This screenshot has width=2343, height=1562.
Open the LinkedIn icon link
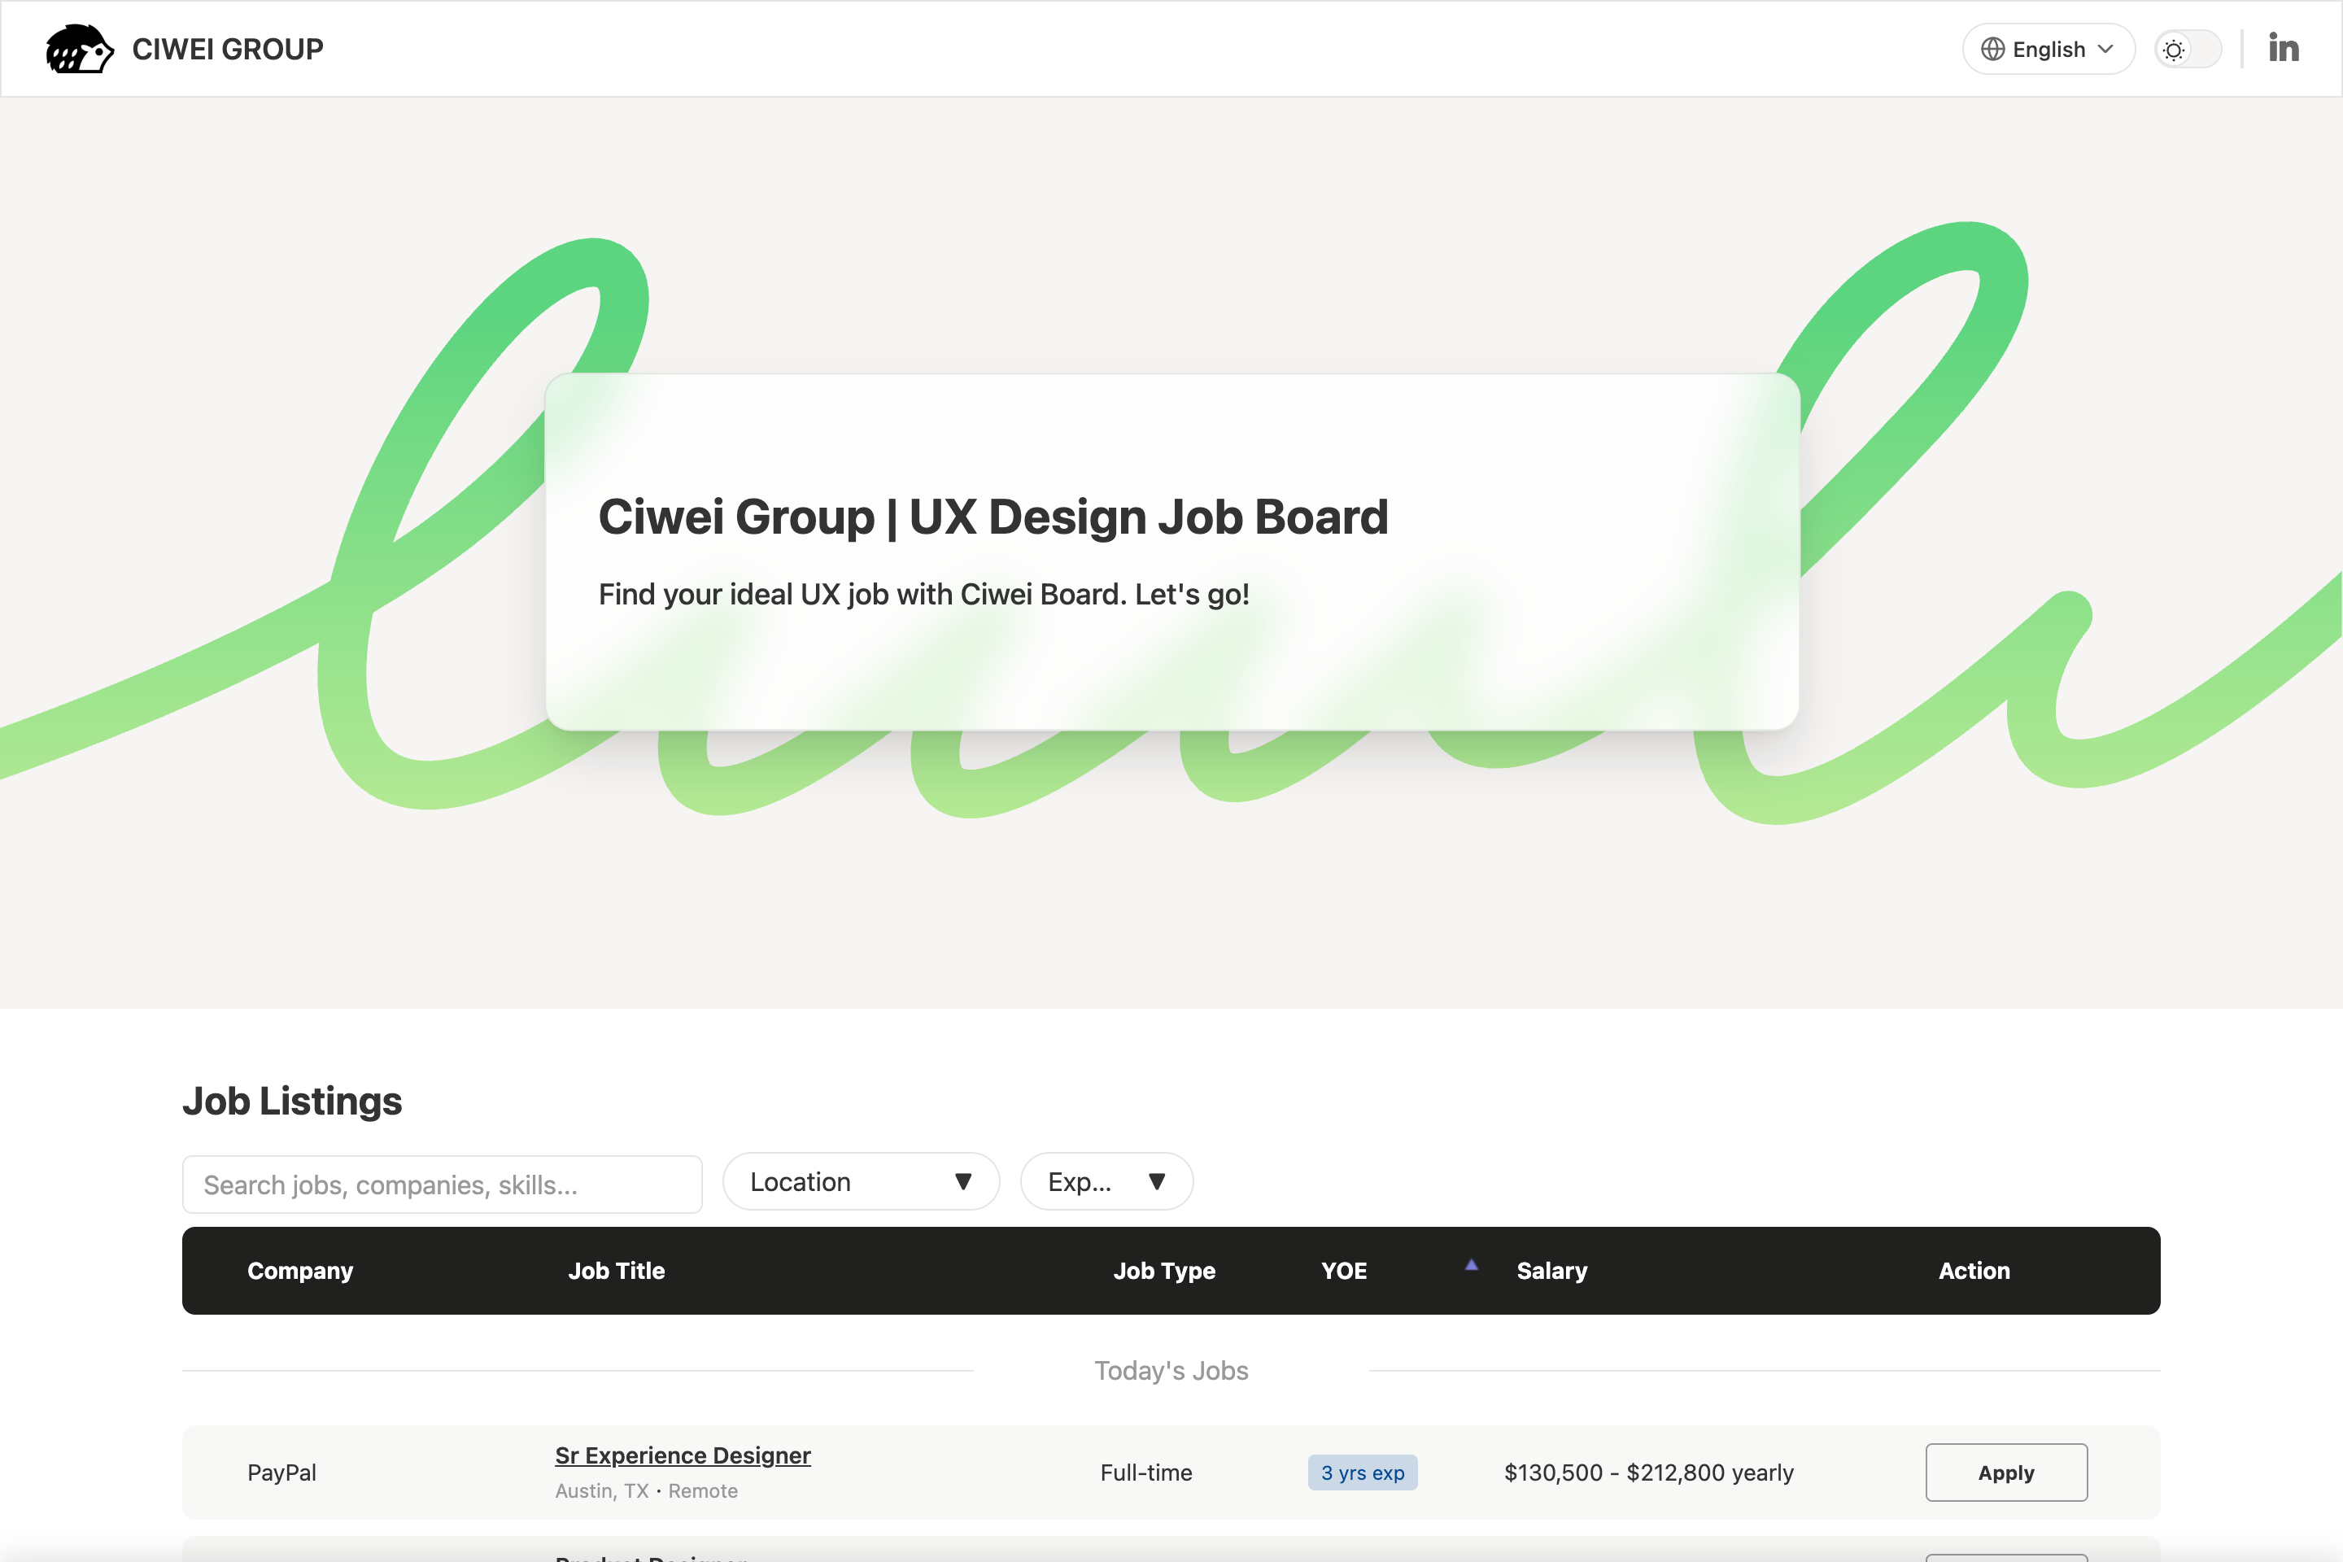2284,48
